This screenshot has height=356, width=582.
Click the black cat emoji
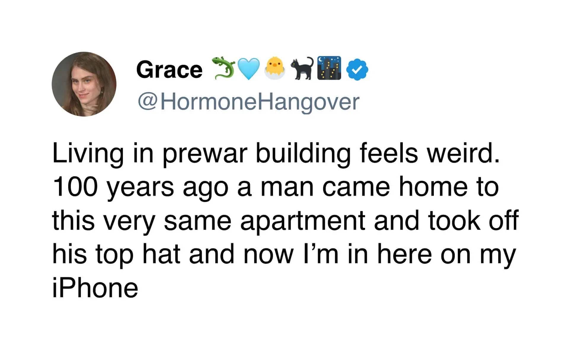tap(302, 68)
